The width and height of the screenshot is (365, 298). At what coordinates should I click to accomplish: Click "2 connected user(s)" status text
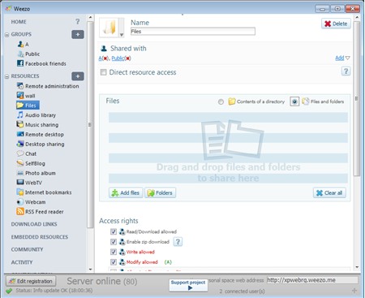pos(242,292)
